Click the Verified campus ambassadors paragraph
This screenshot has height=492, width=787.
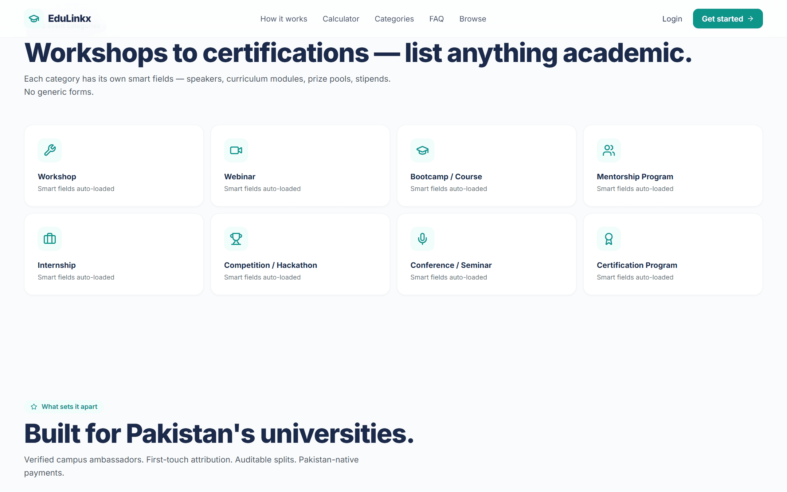[x=191, y=466]
